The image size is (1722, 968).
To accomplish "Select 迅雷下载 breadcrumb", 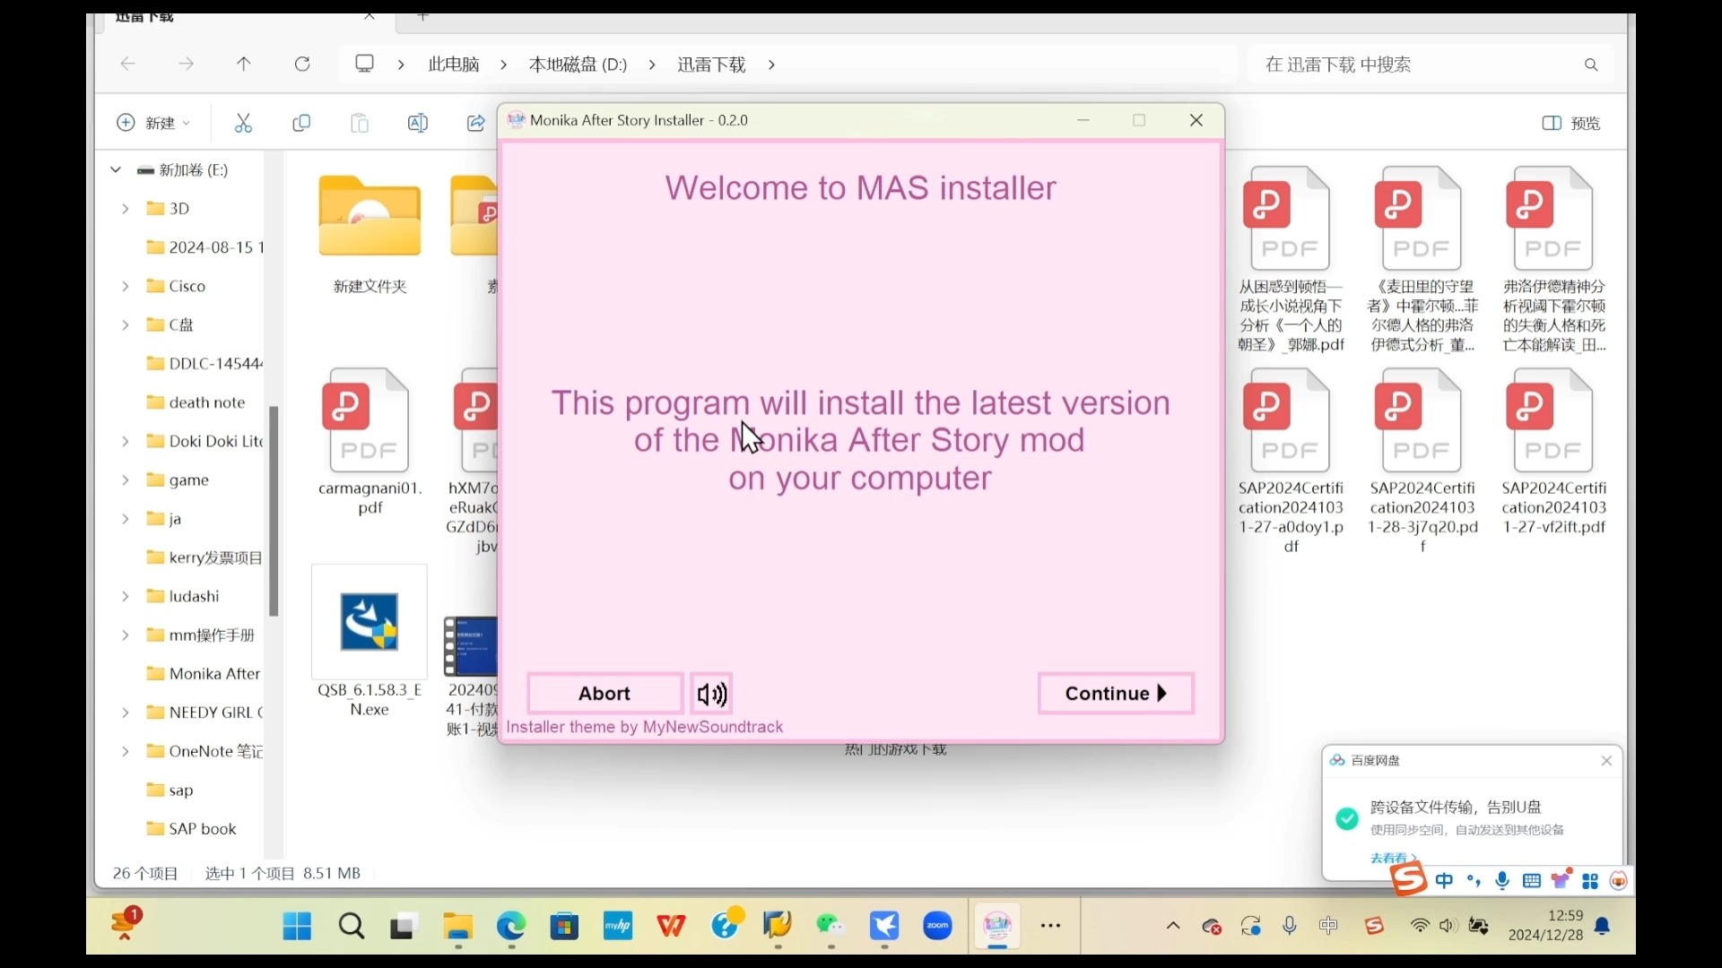I will pos(711,65).
